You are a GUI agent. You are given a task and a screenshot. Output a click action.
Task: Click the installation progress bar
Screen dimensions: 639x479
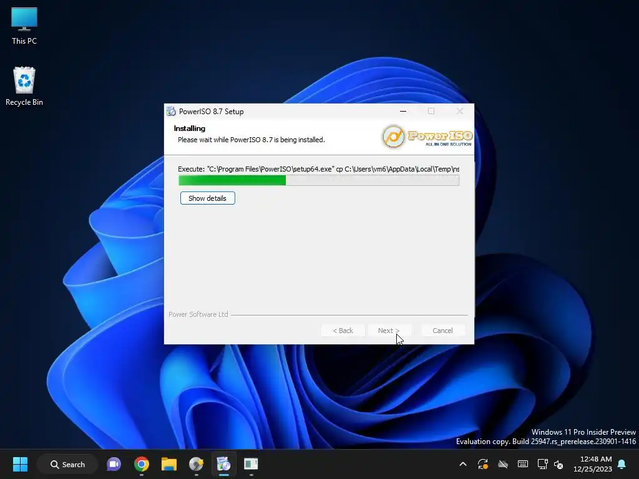[x=319, y=180]
